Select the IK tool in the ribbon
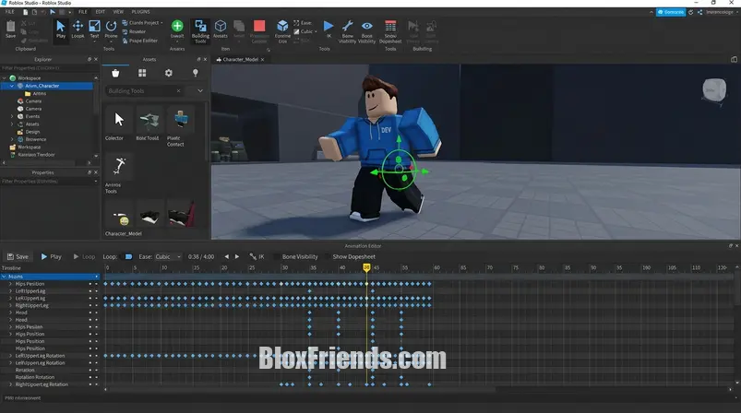Viewport: 741px width, 413px height. coord(328,29)
